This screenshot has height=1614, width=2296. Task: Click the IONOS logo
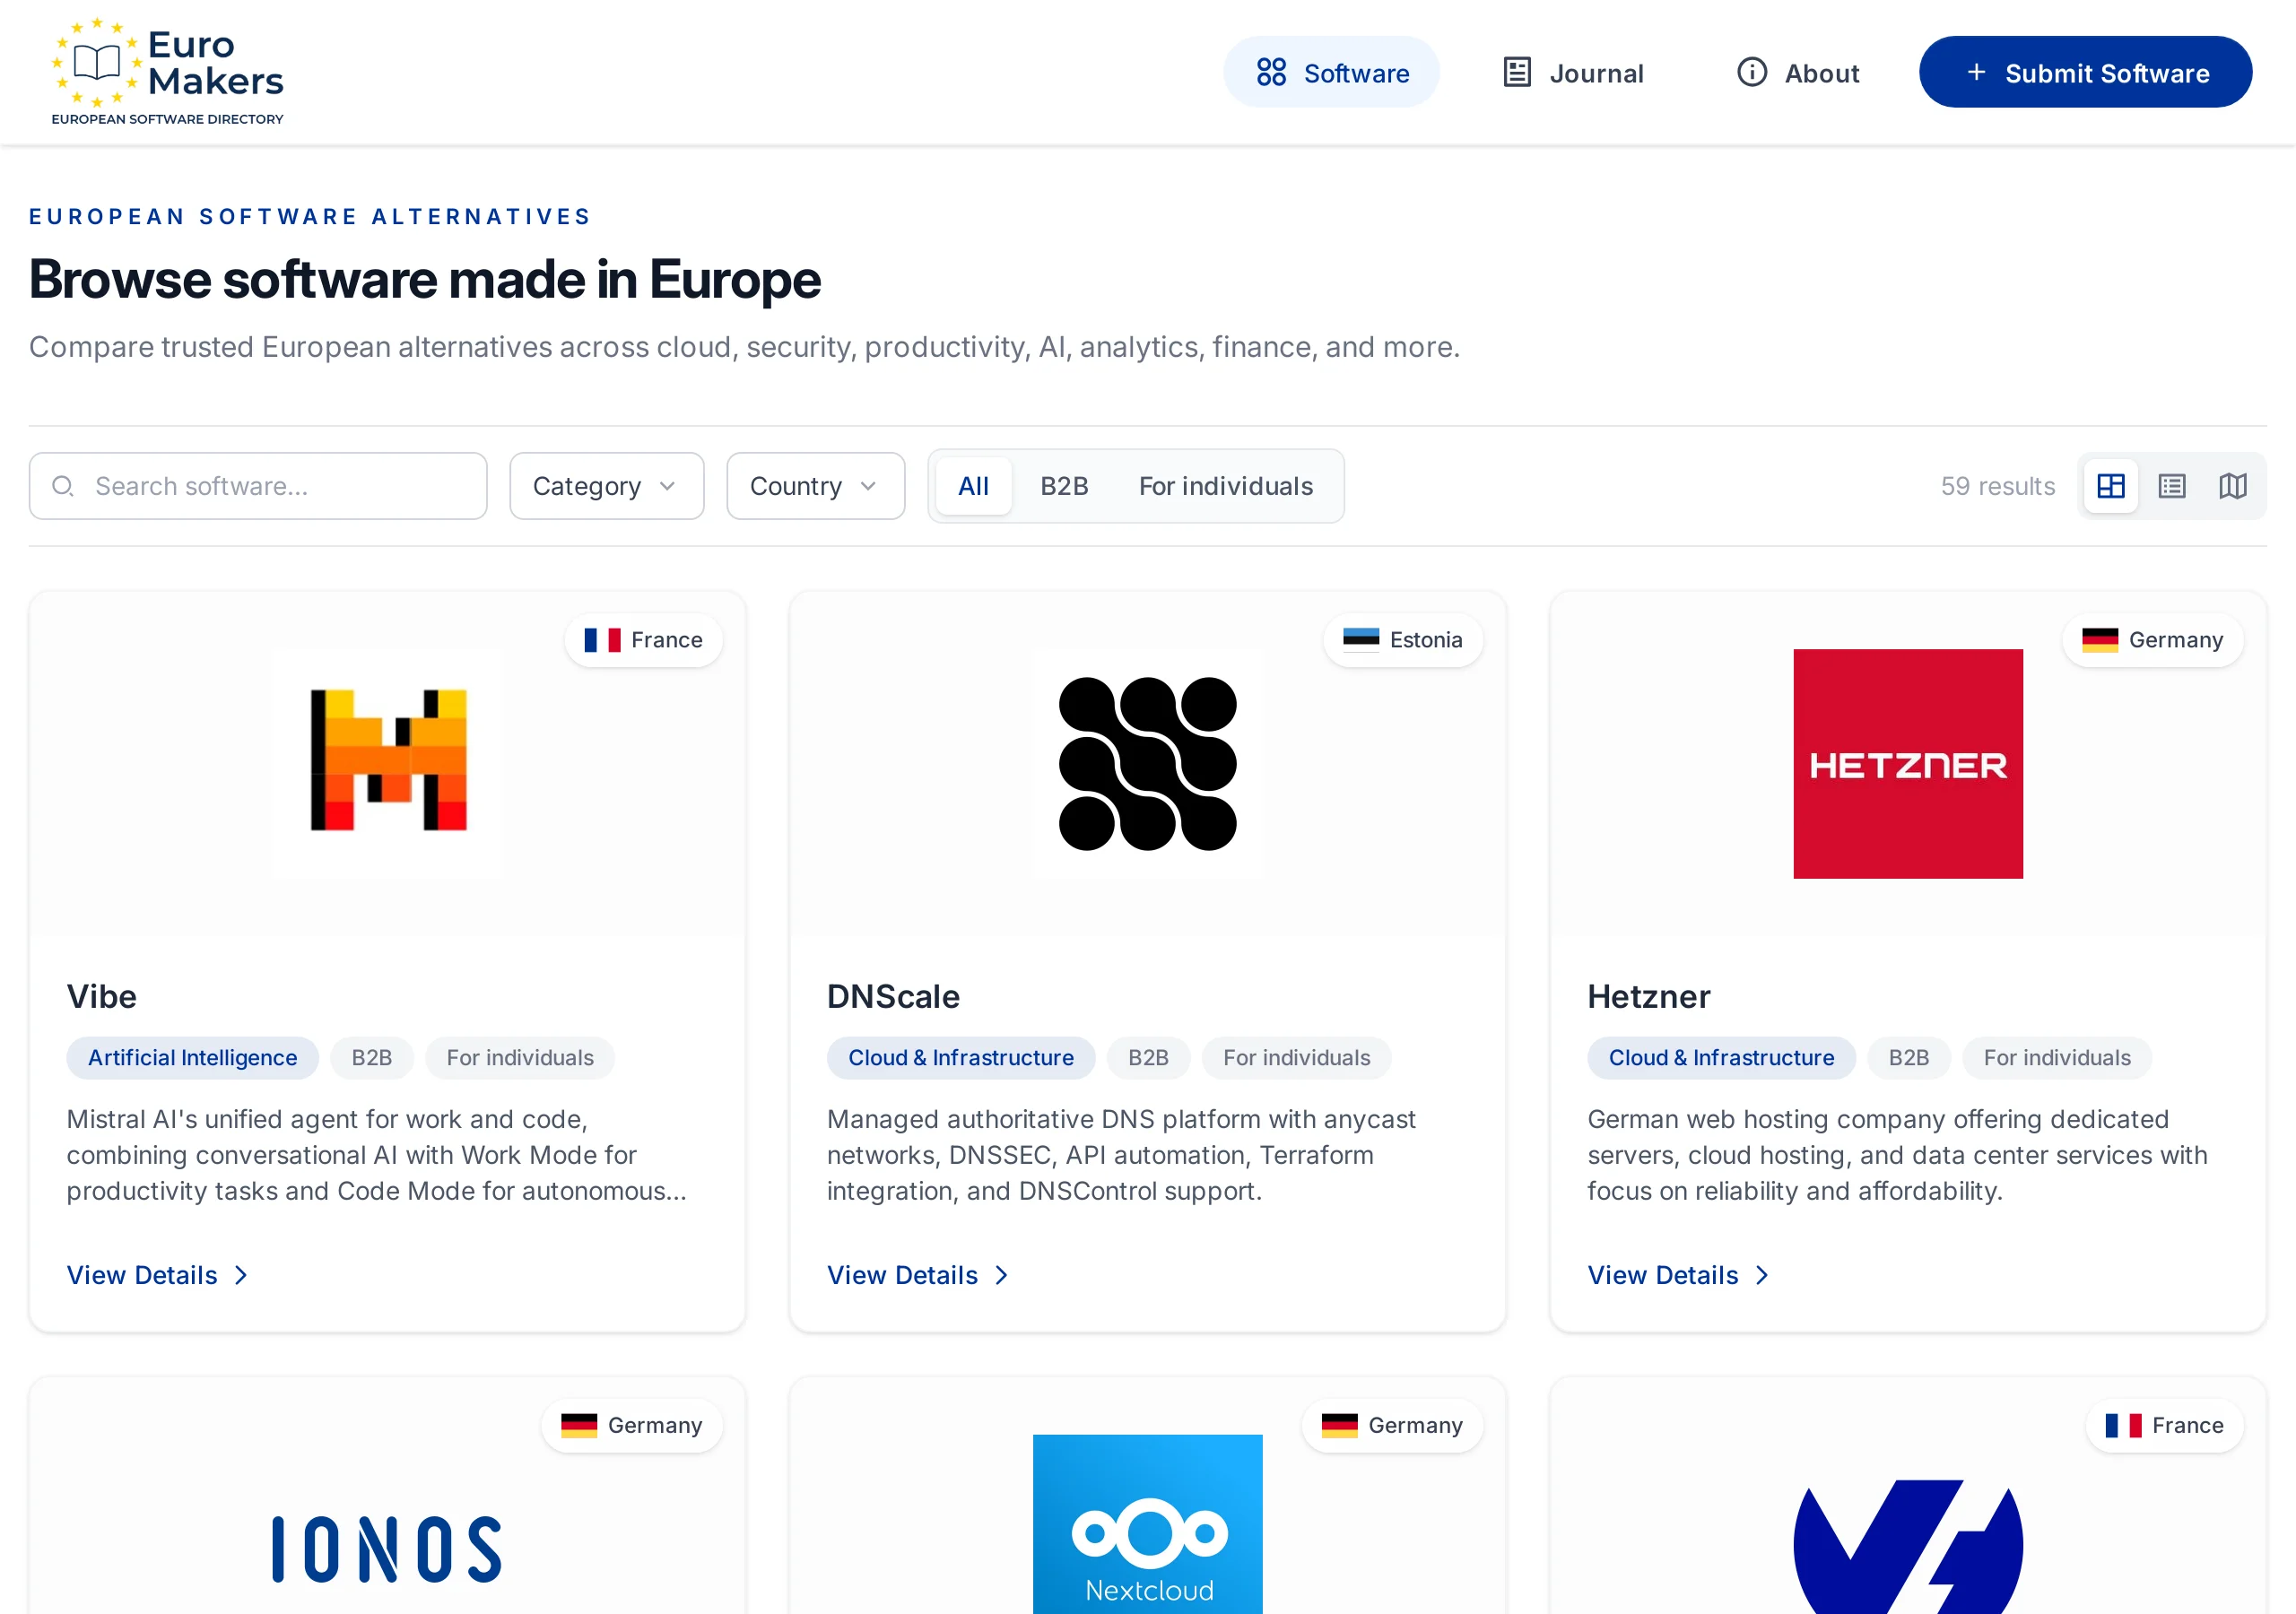pyautogui.click(x=388, y=1549)
